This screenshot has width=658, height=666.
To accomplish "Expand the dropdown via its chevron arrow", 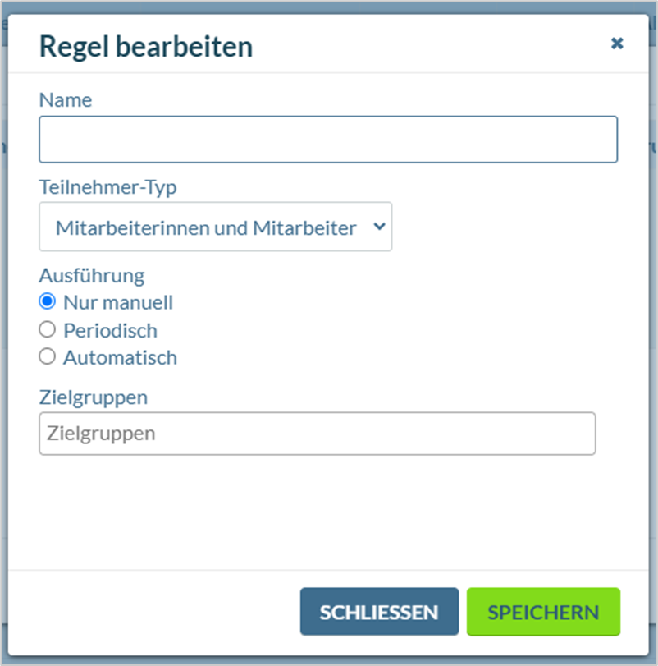I will click(x=379, y=227).
